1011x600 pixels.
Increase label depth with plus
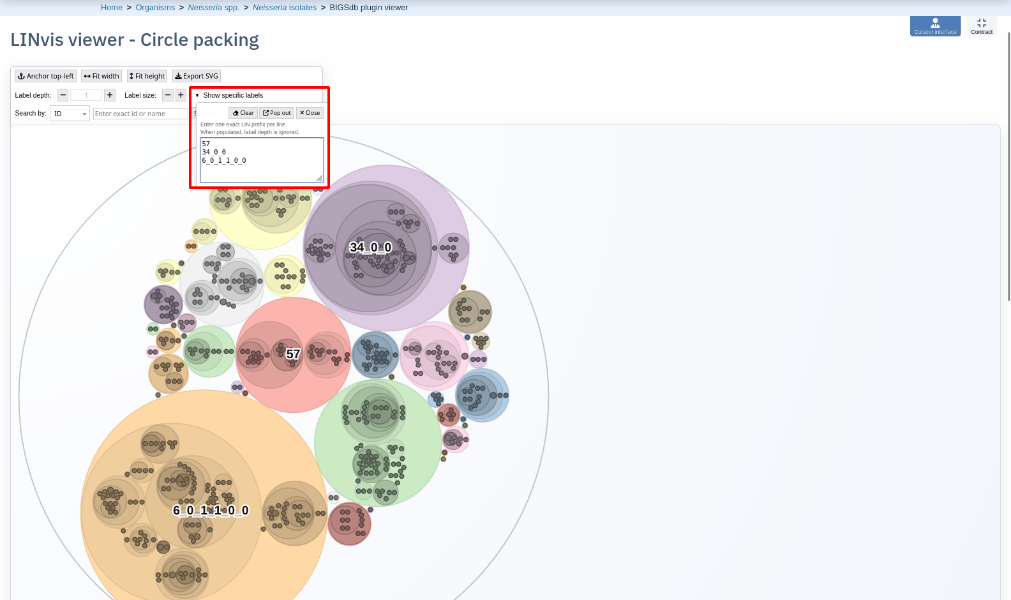(110, 95)
